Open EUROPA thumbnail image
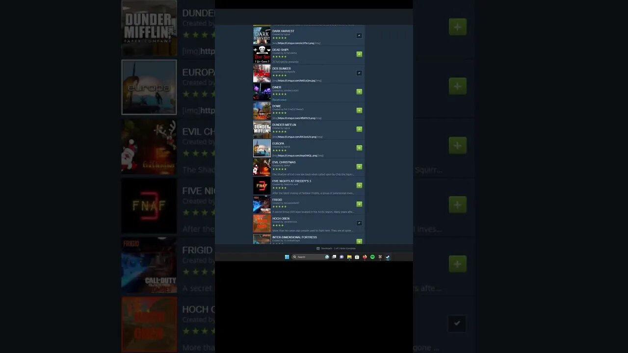The image size is (628, 353). pyautogui.click(x=262, y=148)
